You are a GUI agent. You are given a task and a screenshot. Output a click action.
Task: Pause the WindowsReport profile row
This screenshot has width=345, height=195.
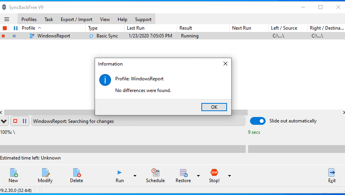pos(14,36)
